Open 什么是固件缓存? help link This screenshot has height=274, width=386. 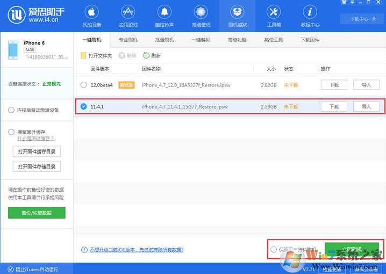pos(35,139)
